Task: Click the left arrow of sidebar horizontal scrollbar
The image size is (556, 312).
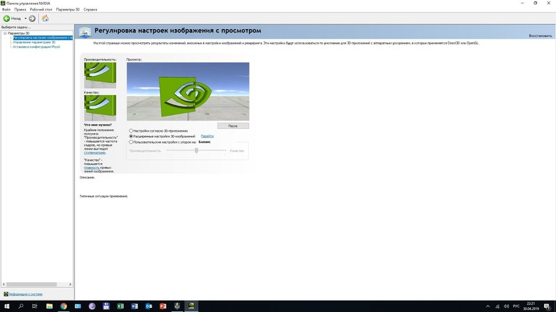Action: pyautogui.click(x=4, y=284)
